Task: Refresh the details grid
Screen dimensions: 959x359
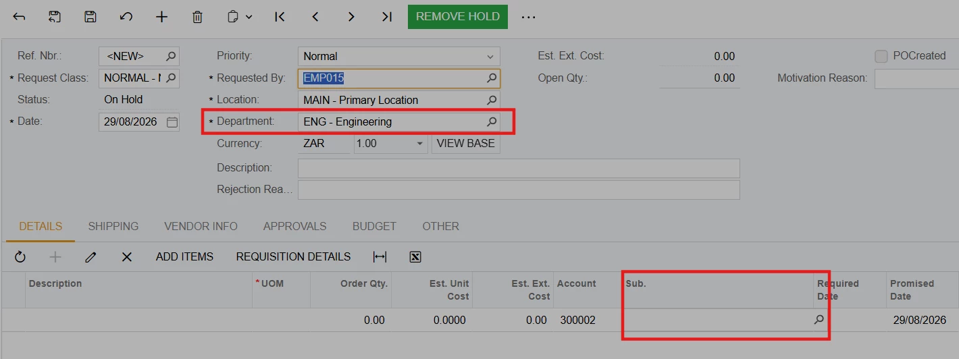Action: point(20,256)
